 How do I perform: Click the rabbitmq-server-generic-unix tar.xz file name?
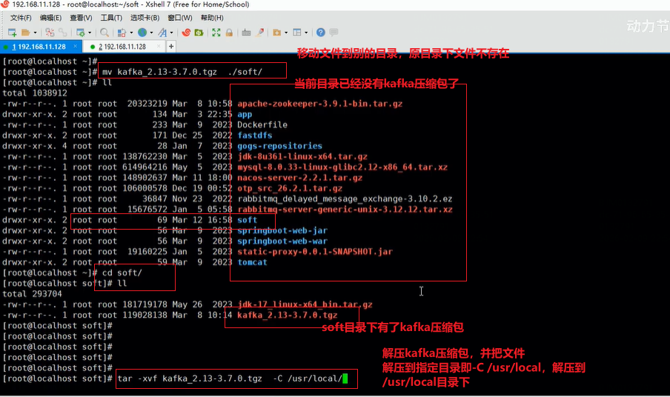[x=345, y=210]
